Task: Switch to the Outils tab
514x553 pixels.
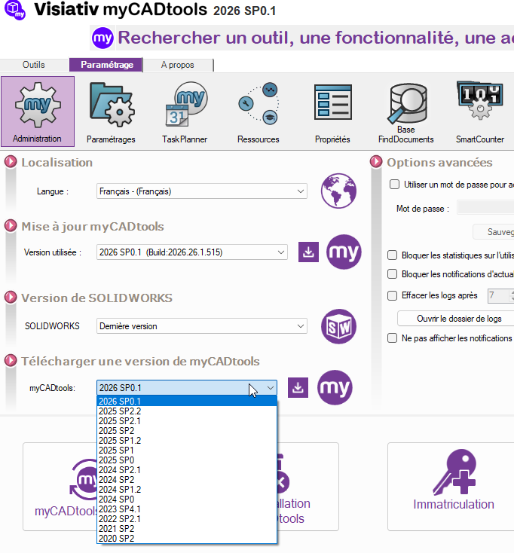Action: point(34,65)
